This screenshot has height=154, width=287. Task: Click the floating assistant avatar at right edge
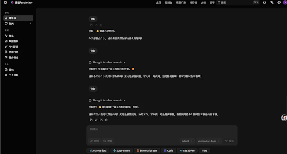pyautogui.click(x=284, y=117)
